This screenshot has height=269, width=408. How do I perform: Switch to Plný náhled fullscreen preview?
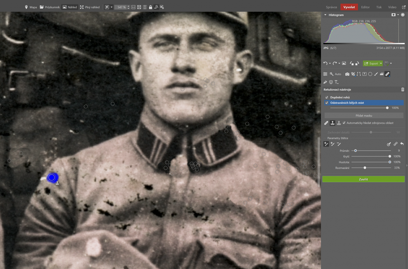click(x=90, y=7)
